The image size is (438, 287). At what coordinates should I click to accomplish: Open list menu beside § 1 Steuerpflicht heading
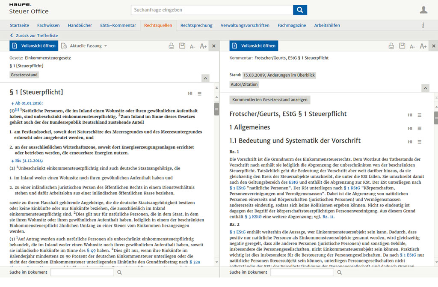pos(199,94)
